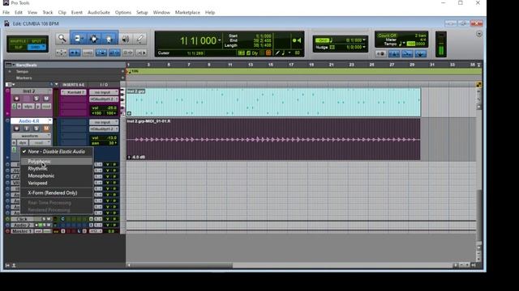Mute the Click track
Screen dimensions: 519x291
click(49, 219)
